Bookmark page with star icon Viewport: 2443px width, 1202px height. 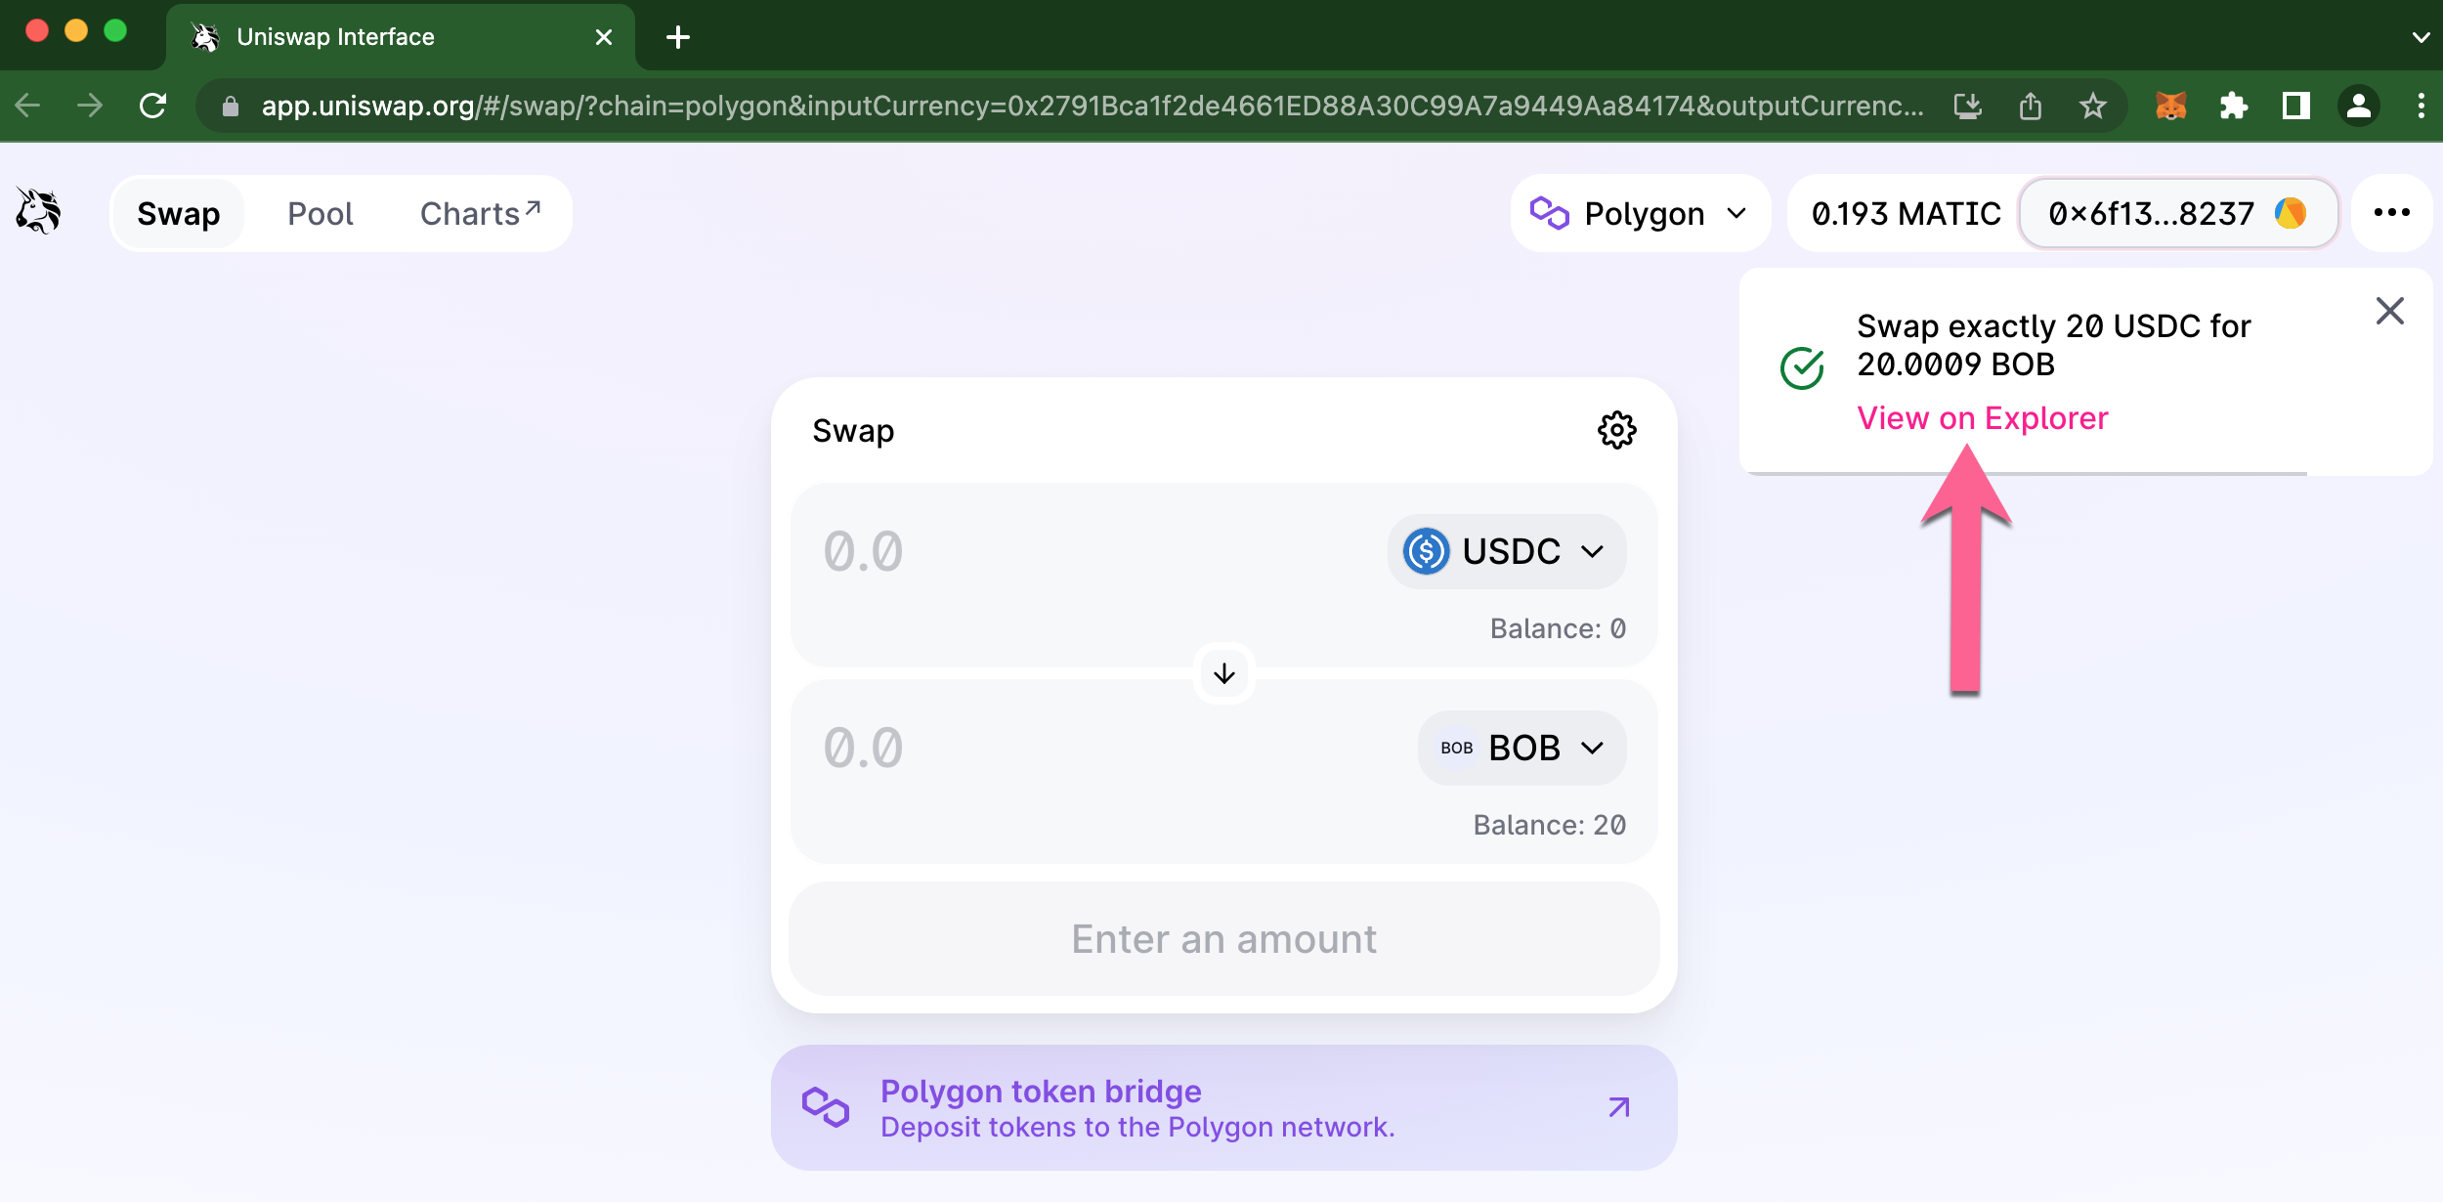click(2092, 106)
